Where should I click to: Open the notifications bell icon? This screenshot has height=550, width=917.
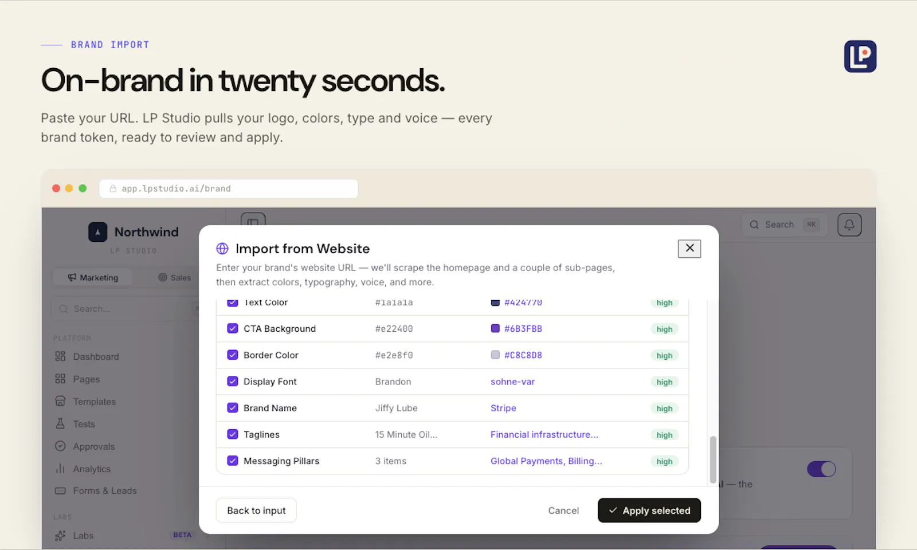tap(849, 225)
